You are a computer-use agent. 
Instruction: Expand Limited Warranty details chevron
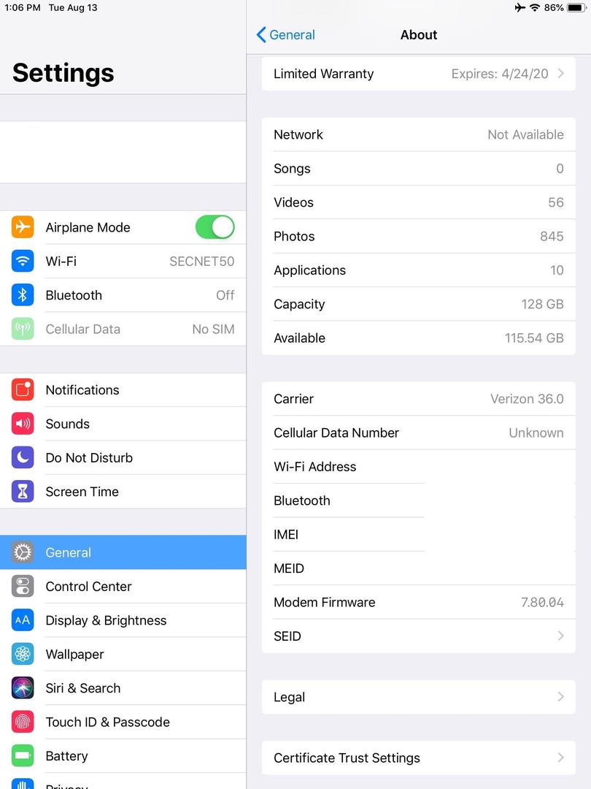(x=561, y=74)
